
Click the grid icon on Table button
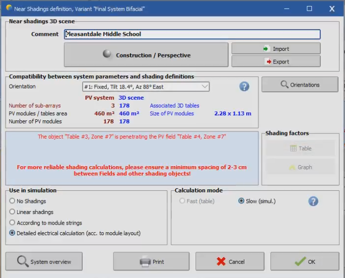tap(293, 148)
